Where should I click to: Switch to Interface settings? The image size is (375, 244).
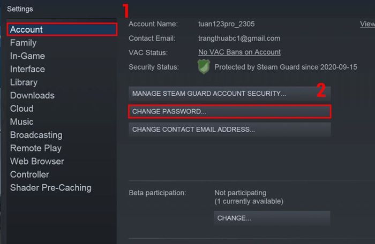click(27, 69)
